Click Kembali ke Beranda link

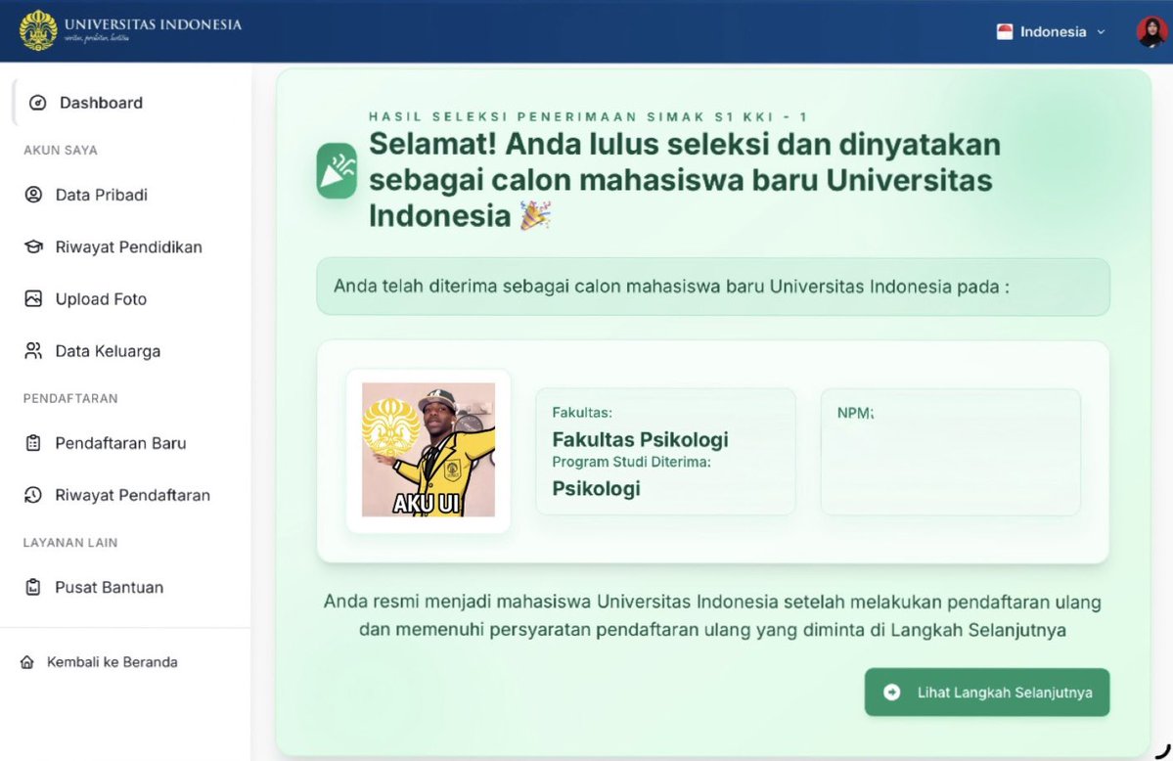[x=113, y=662]
